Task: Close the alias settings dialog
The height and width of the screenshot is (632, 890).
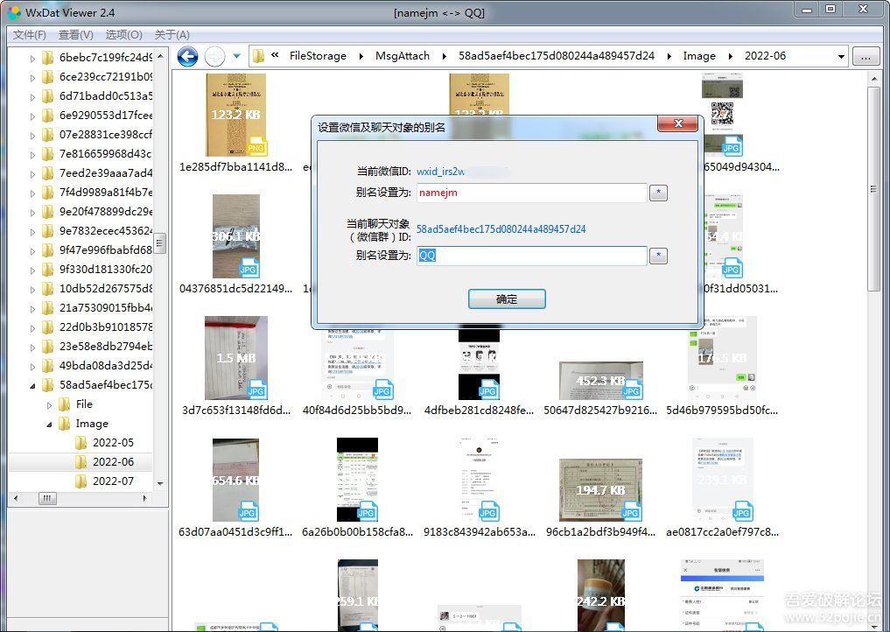Action: coord(676,125)
